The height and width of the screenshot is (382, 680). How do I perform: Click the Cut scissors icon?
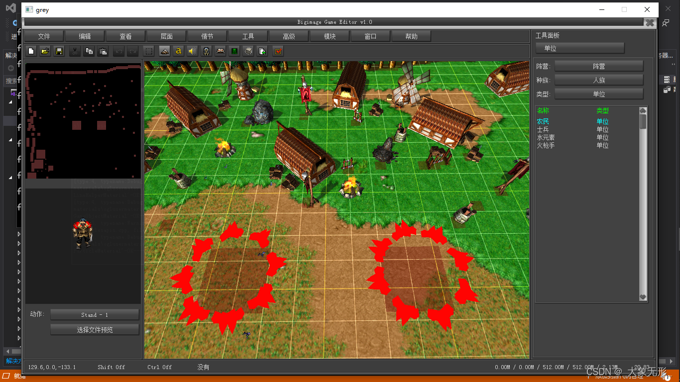(75, 51)
